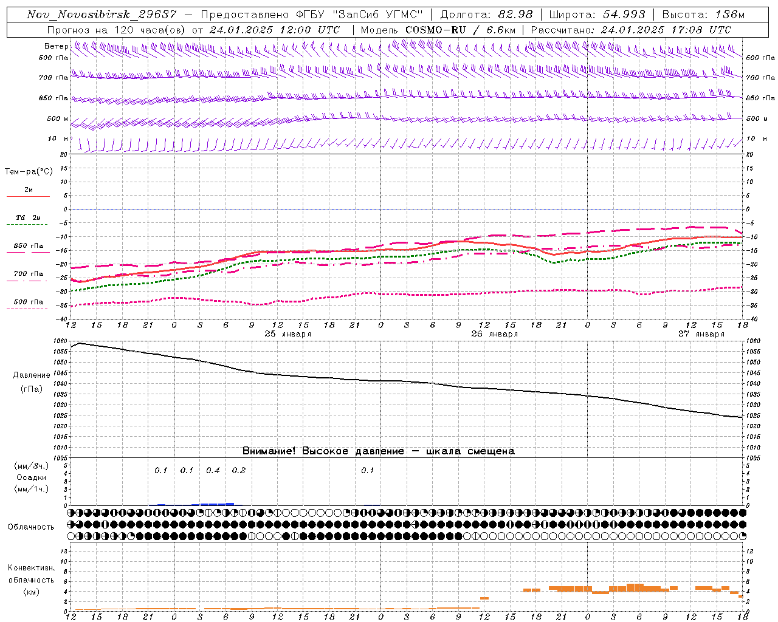Click the 700 гПа temperature legend entry
This screenshot has height=622, width=778.
pyautogui.click(x=29, y=273)
